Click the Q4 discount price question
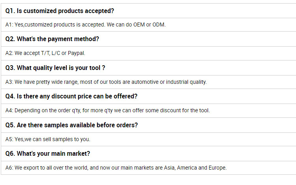 71,96
